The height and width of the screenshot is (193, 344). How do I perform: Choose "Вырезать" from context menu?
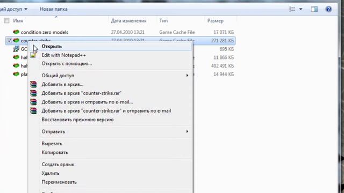[52, 144]
